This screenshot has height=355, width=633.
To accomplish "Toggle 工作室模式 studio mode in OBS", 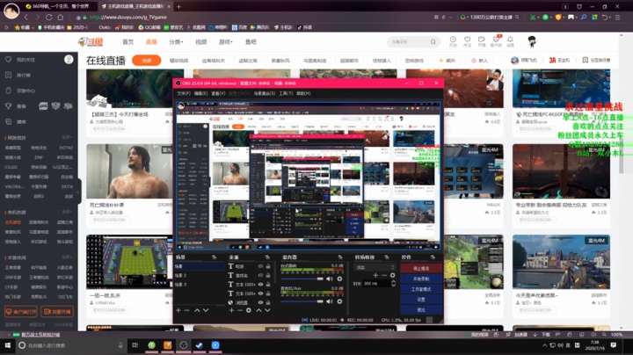I will tap(420, 289).
